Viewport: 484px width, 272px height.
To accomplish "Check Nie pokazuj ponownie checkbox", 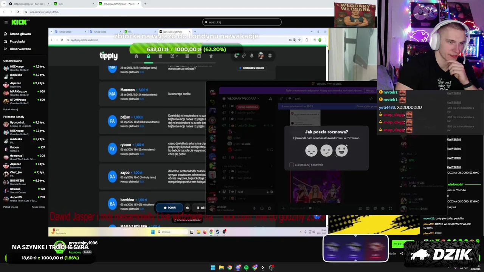I will [x=292, y=165].
